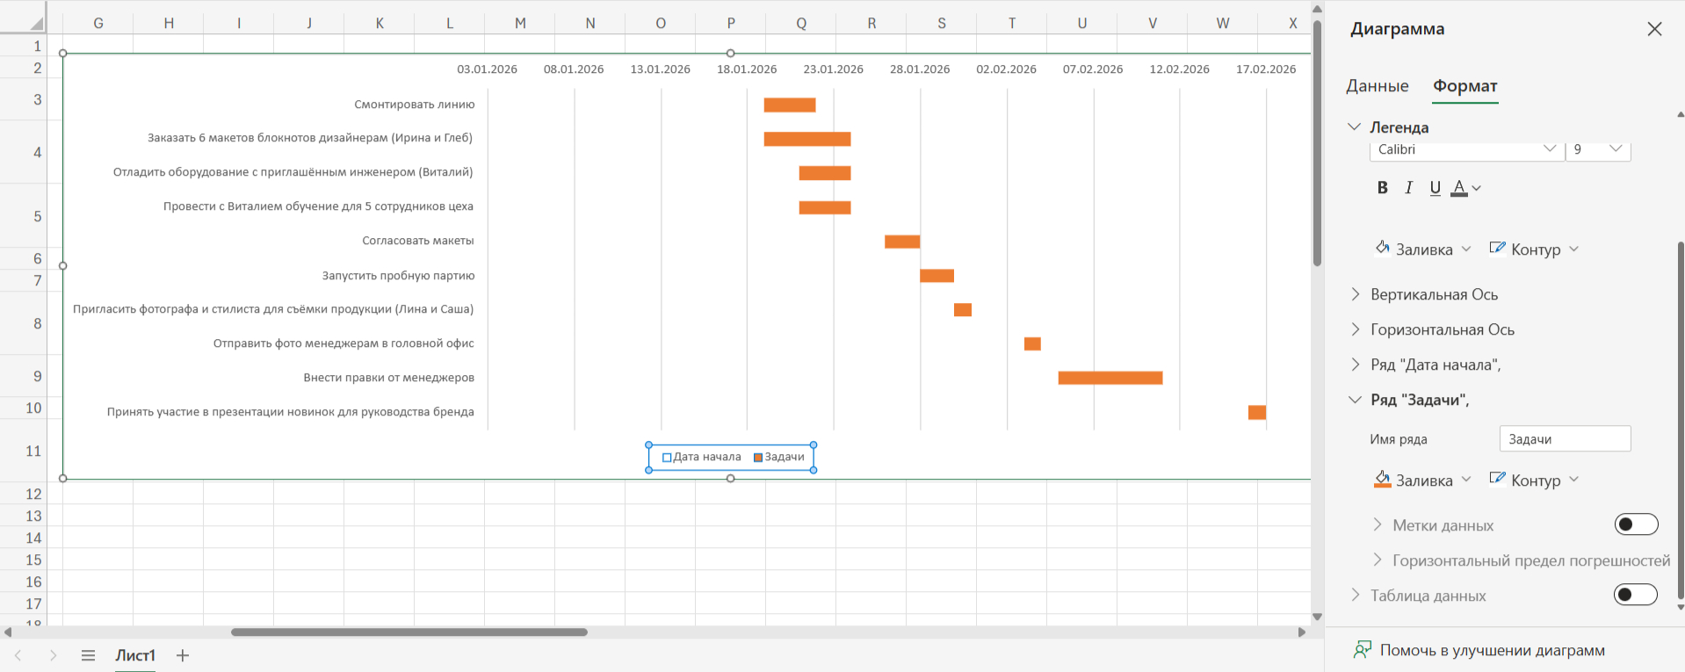
Task: Switch to the Данные tab
Action: (1377, 86)
